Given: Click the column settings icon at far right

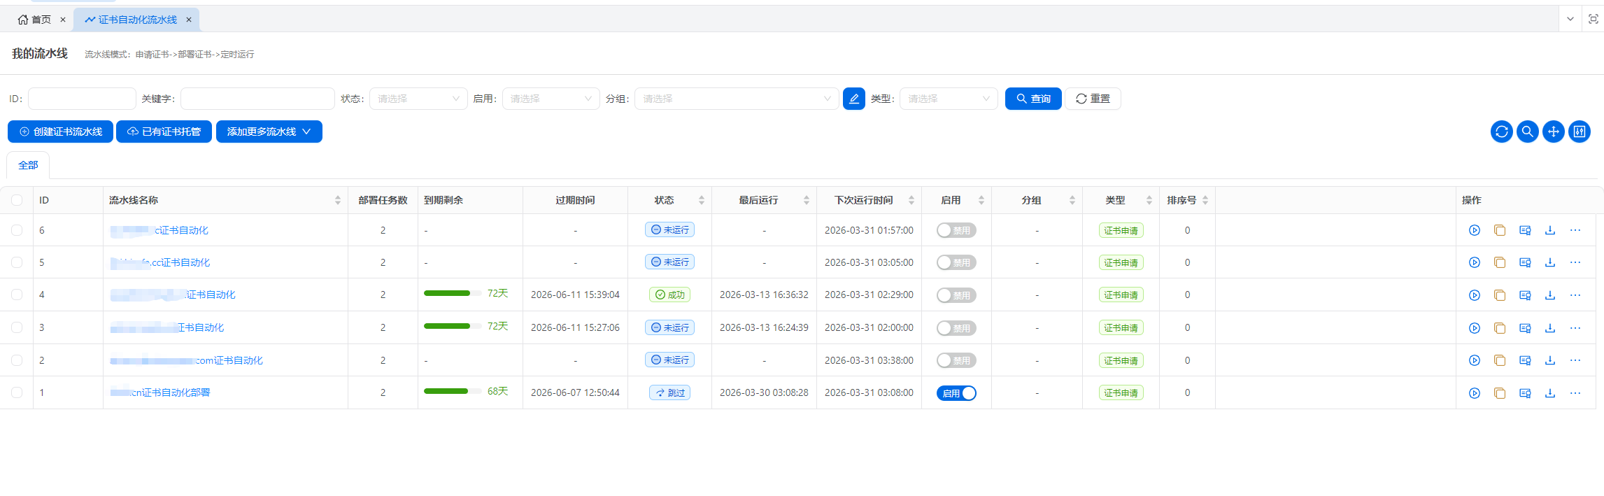Looking at the screenshot, I should coord(1579,132).
